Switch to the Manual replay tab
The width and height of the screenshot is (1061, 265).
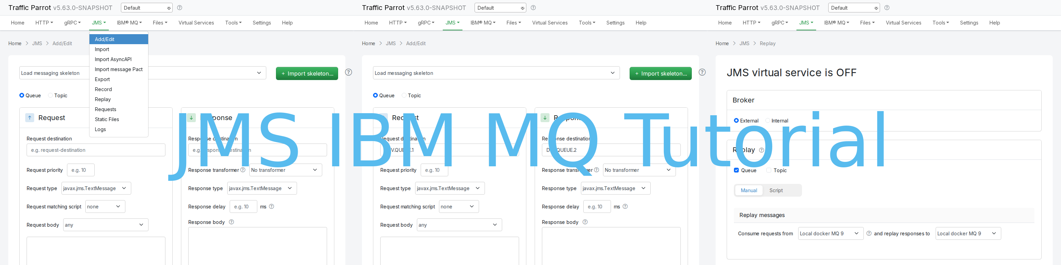pos(748,190)
